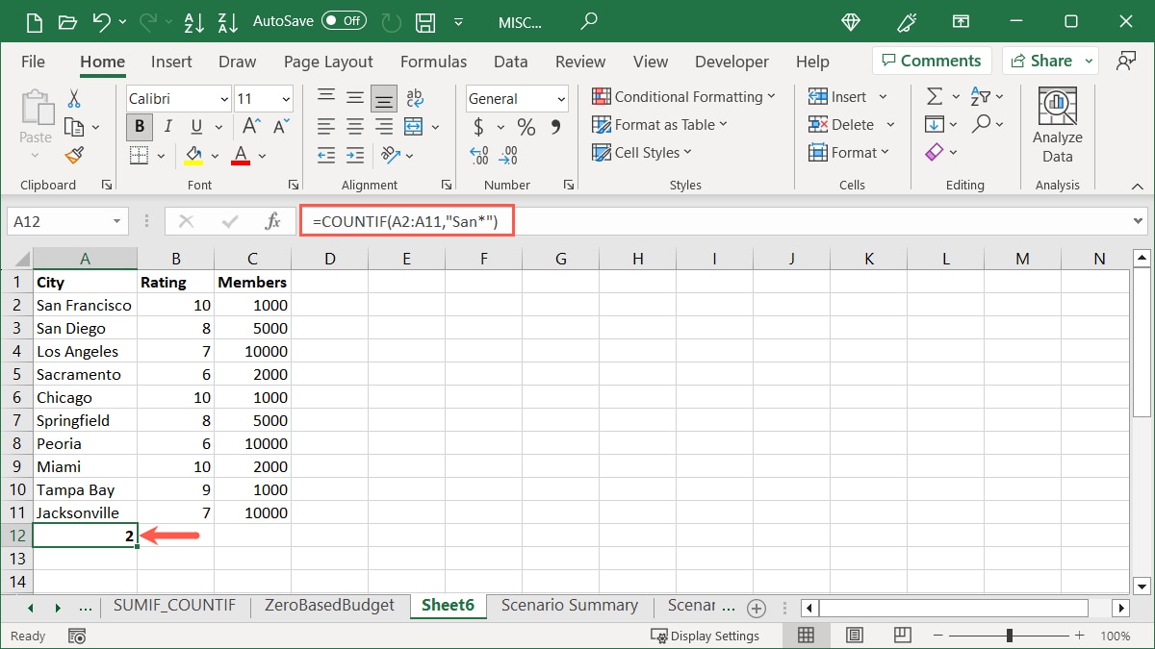Select the Italic formatting icon
Viewport: 1155px width, 649px height.
(x=166, y=126)
